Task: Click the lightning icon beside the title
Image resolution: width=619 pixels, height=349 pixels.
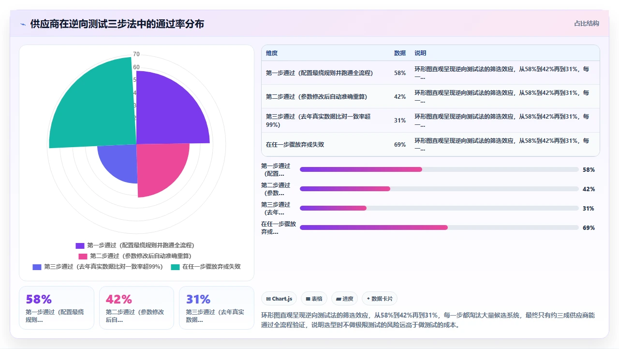Action: coord(23,24)
